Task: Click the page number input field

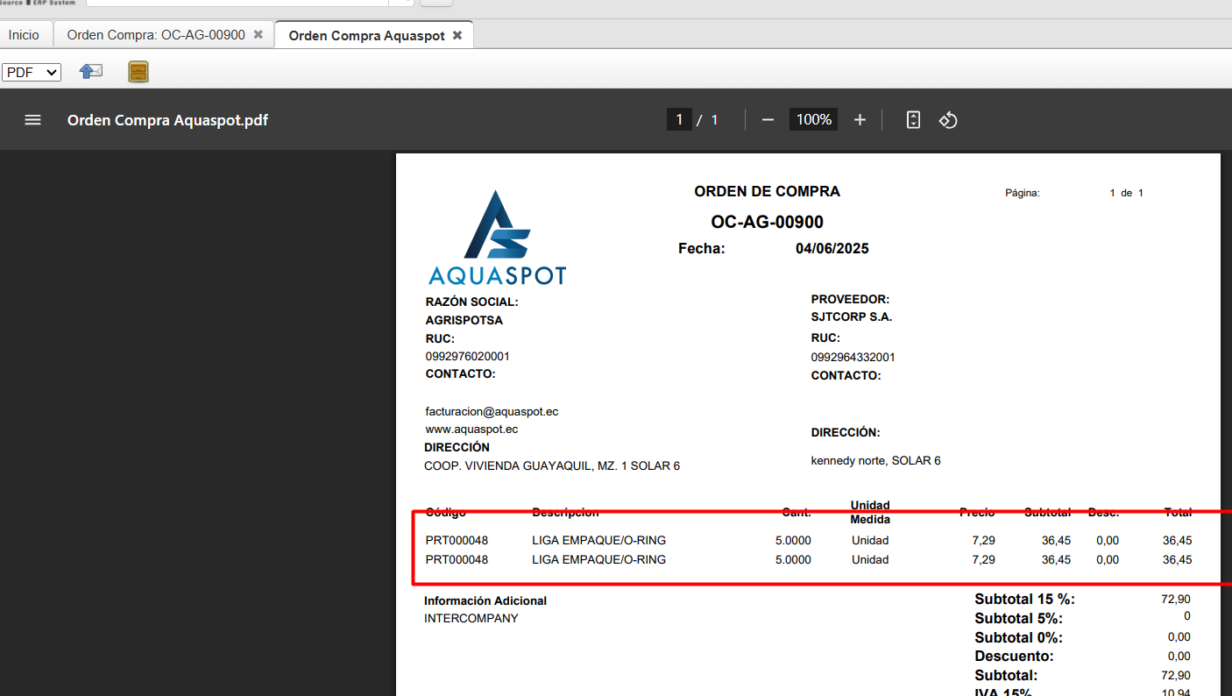Action: point(678,120)
